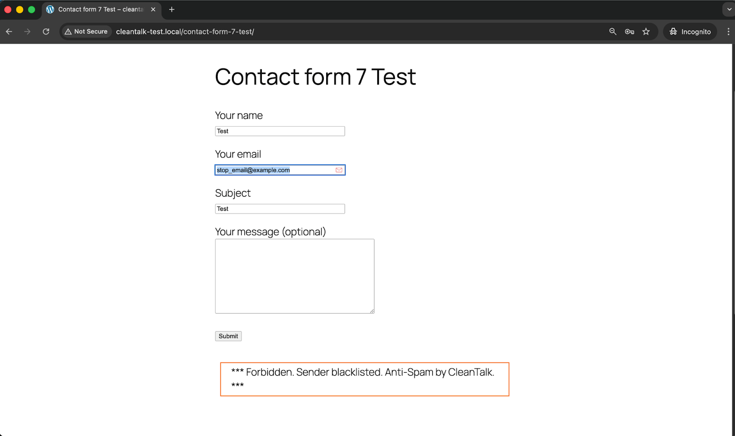Open the zoom magnifier icon in address bar
Viewport: 735px width, 436px height.
coord(613,32)
